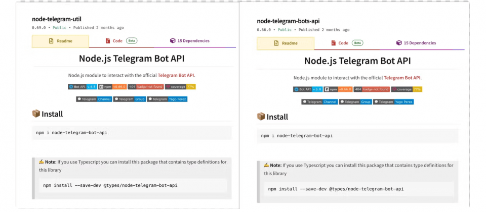This screenshot has width=486, height=212.
Task: Open Readme tab in node-telegram-util panel
Action: click(60, 41)
